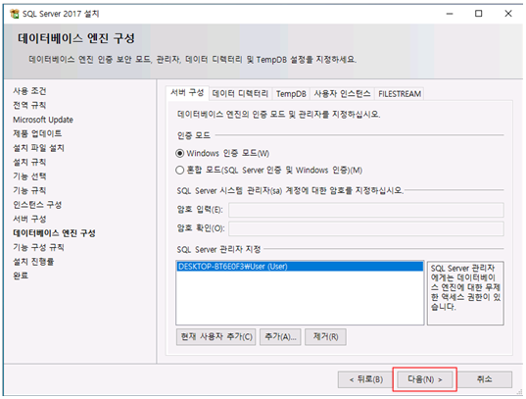Select DESKTOP-BT6E0F3 User in administrator list
The image size is (526, 399).
coord(300,267)
